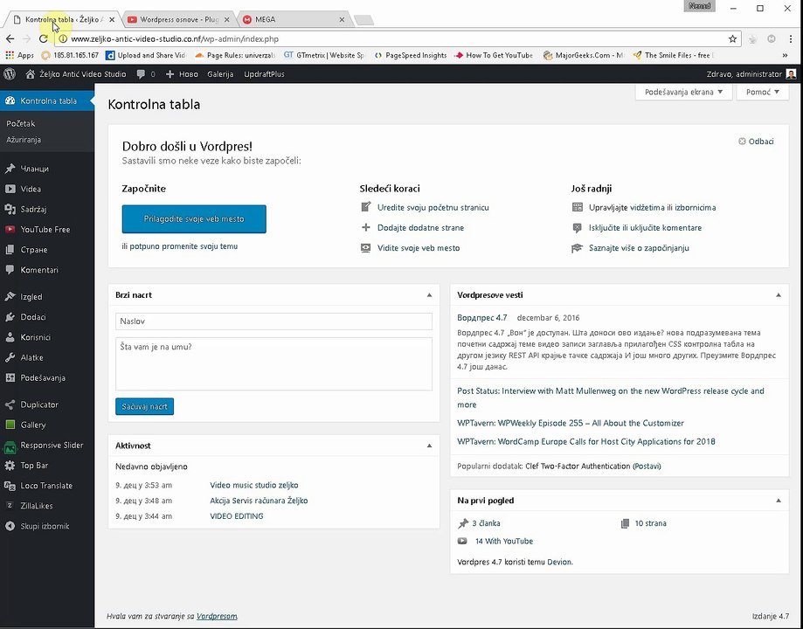Close the MEGA browser tab
Image resolution: width=803 pixels, height=629 pixels.
click(343, 19)
